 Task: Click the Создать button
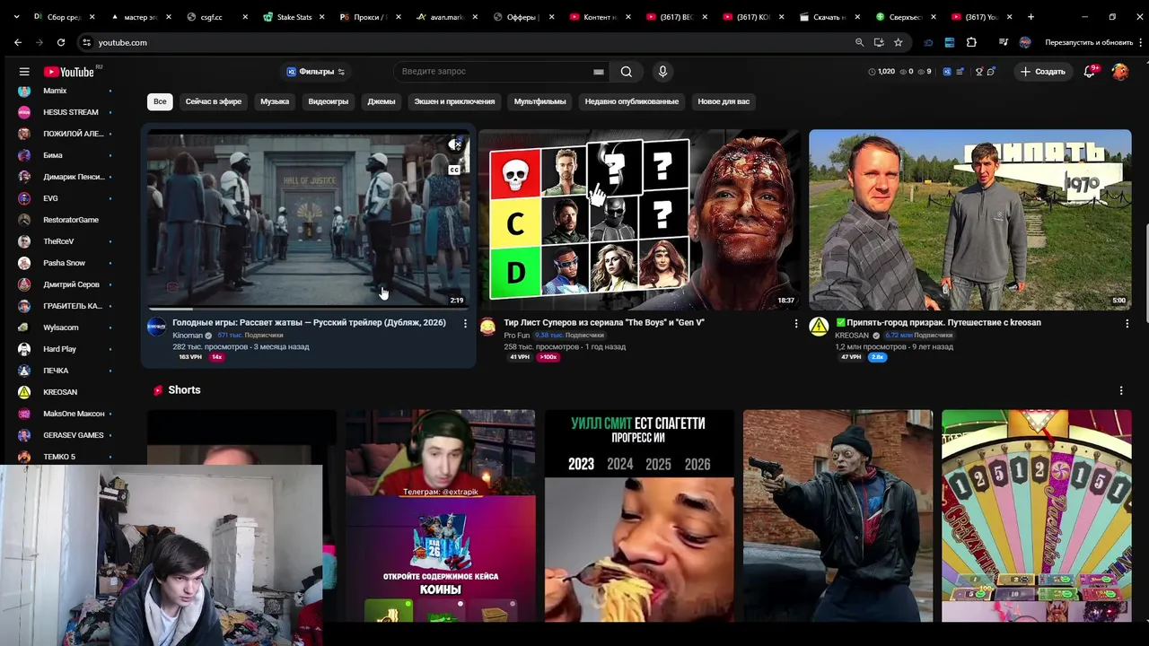[1043, 72]
